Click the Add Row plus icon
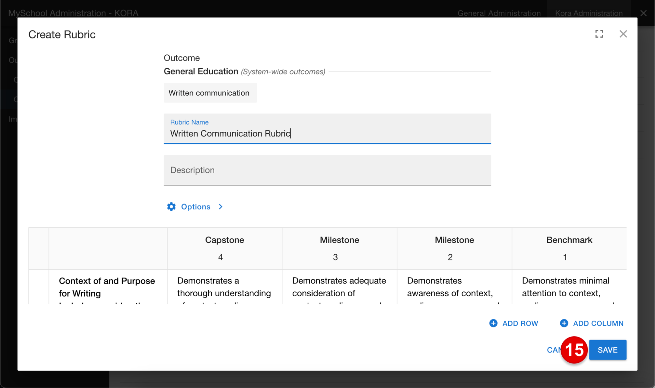Image resolution: width=655 pixels, height=388 pixels. [493, 323]
